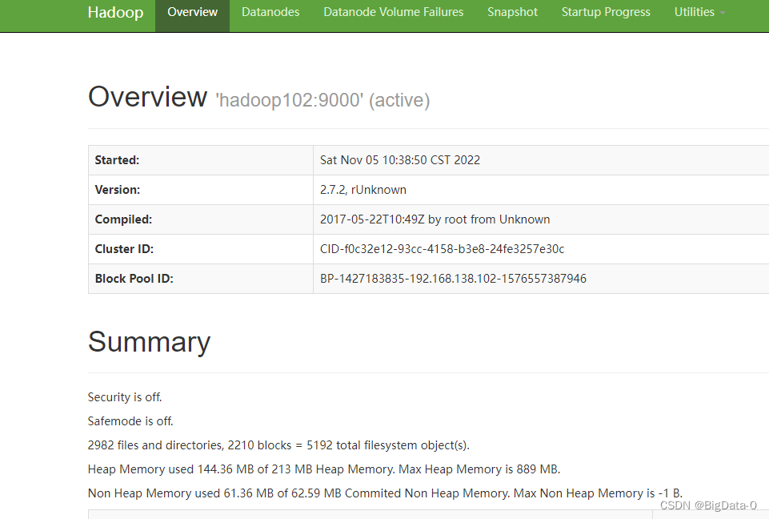Select the 'Security is off.' line
769x519 pixels.
pyautogui.click(x=125, y=396)
